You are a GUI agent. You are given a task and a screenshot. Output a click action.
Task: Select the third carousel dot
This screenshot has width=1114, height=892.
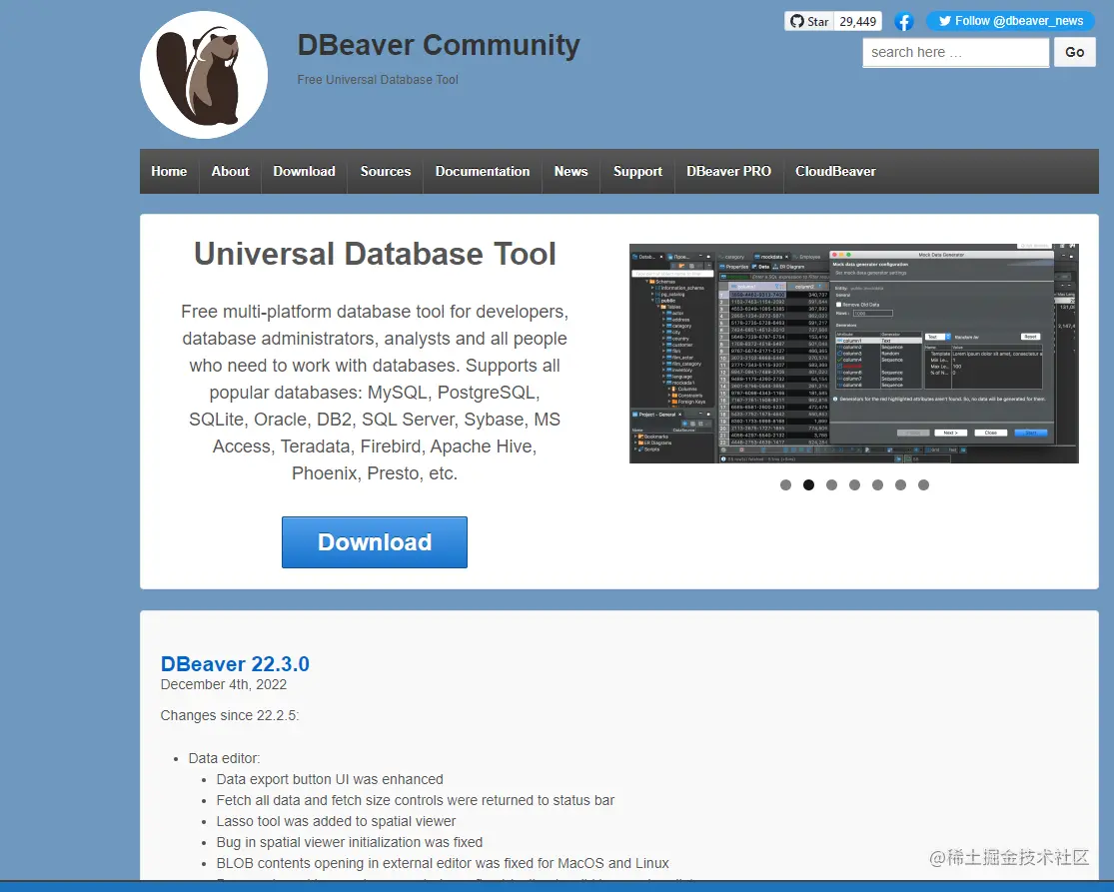pos(832,485)
